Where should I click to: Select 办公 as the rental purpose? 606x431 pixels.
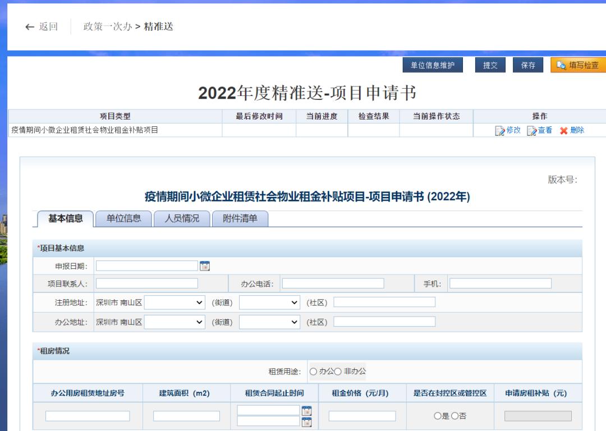313,372
